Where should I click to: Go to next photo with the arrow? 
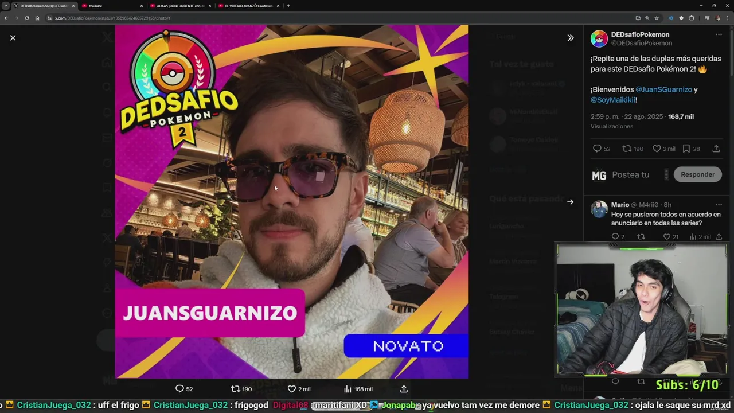point(570,202)
